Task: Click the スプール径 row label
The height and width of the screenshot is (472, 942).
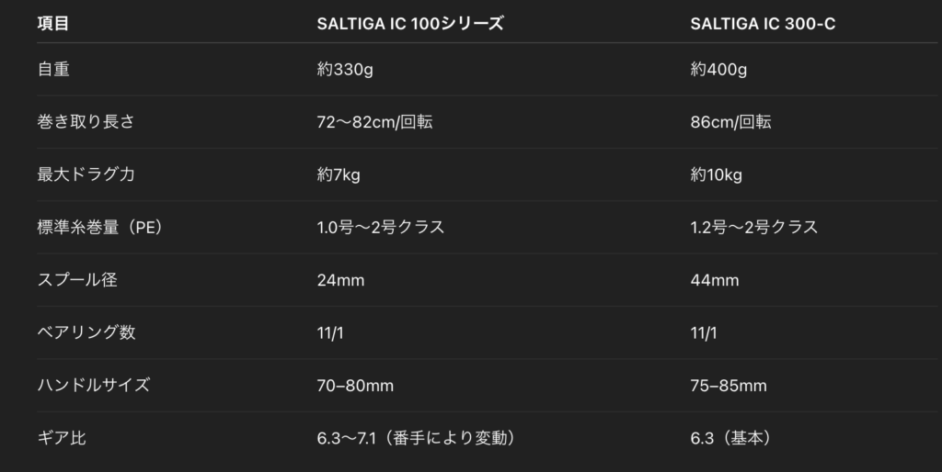Action: pos(77,280)
